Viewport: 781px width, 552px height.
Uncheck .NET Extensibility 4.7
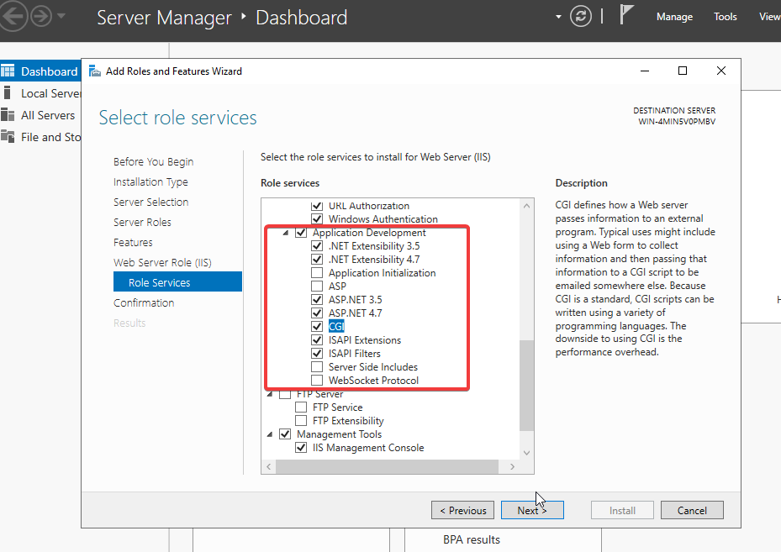[317, 260]
